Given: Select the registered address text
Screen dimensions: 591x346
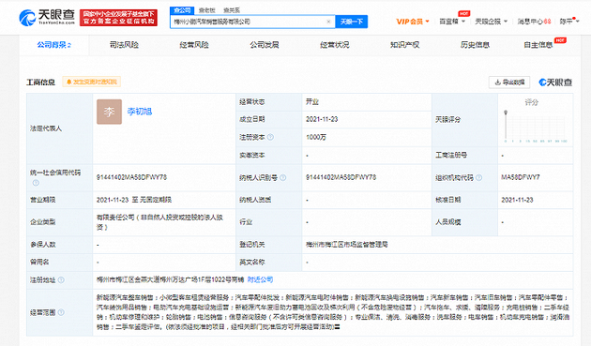Looking at the screenshot, I should coord(171,279).
